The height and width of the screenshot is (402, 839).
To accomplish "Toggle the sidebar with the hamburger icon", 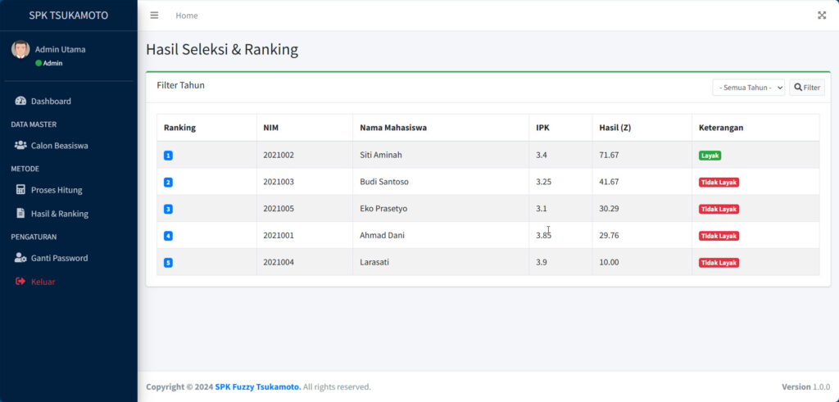I will point(154,16).
